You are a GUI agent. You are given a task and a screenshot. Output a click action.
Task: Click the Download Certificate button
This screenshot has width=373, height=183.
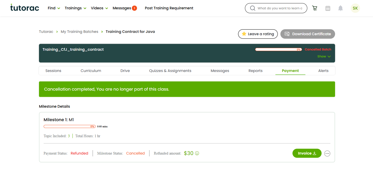pos(308,34)
